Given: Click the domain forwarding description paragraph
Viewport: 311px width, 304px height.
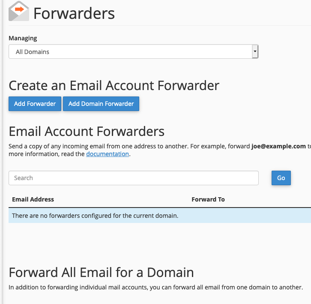Looking at the screenshot, I should point(155,287).
